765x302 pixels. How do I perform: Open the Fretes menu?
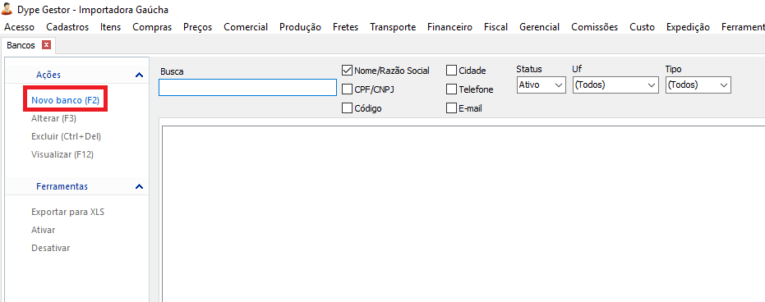[x=345, y=27]
